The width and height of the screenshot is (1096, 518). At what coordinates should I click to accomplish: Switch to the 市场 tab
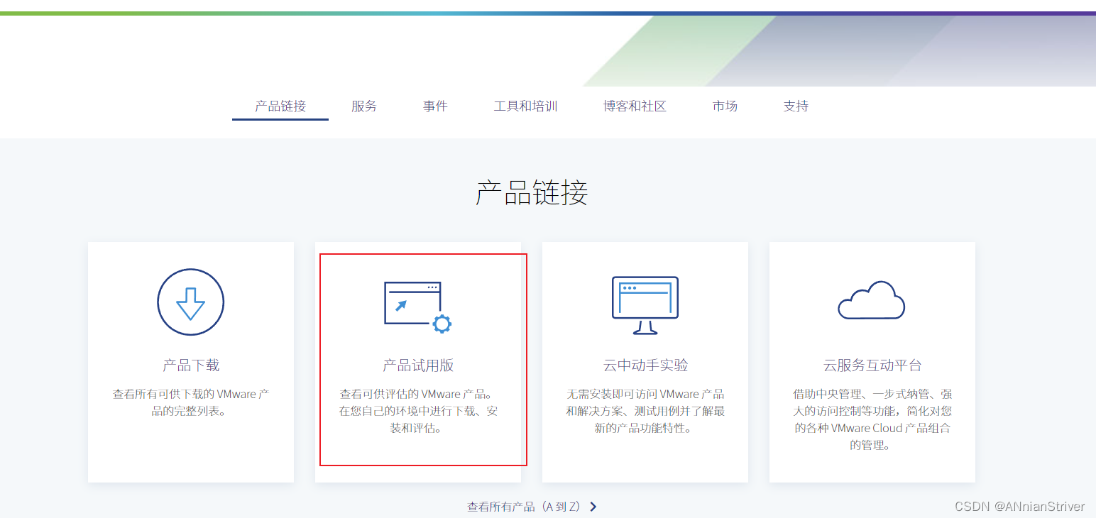[x=725, y=106]
